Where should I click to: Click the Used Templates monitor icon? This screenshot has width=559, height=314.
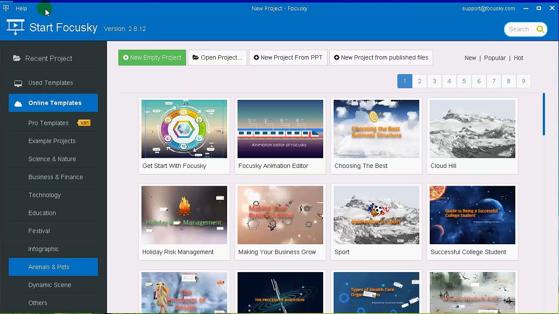[18, 83]
